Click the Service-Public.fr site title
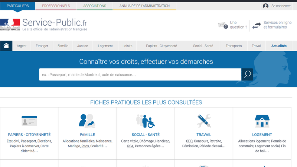 (55, 22)
